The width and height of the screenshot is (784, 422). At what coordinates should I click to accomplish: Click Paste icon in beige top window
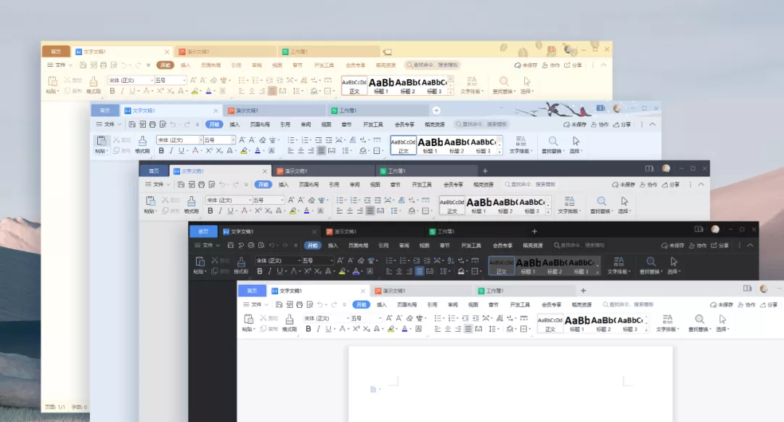coord(52,81)
